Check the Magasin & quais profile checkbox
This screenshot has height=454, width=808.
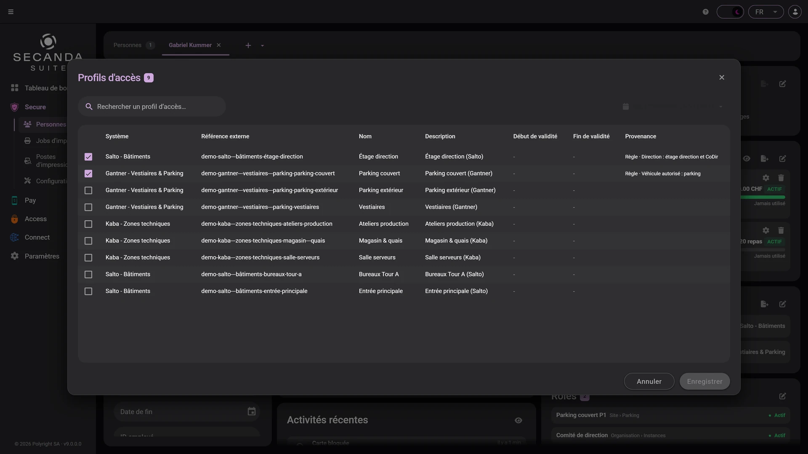pyautogui.click(x=88, y=241)
